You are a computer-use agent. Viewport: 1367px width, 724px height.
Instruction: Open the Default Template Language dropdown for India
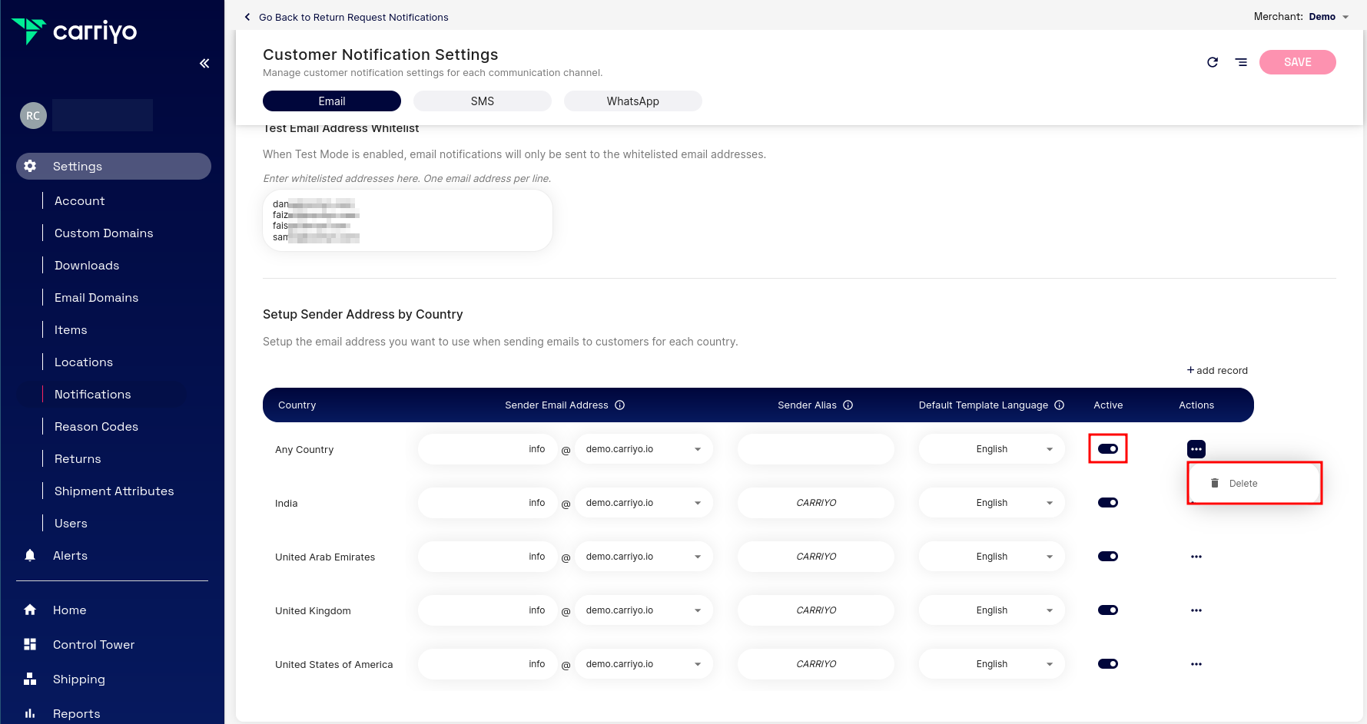[x=1049, y=502]
